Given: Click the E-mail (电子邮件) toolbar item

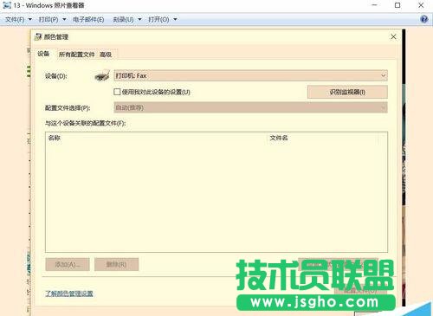Looking at the screenshot, I should 88,19.
